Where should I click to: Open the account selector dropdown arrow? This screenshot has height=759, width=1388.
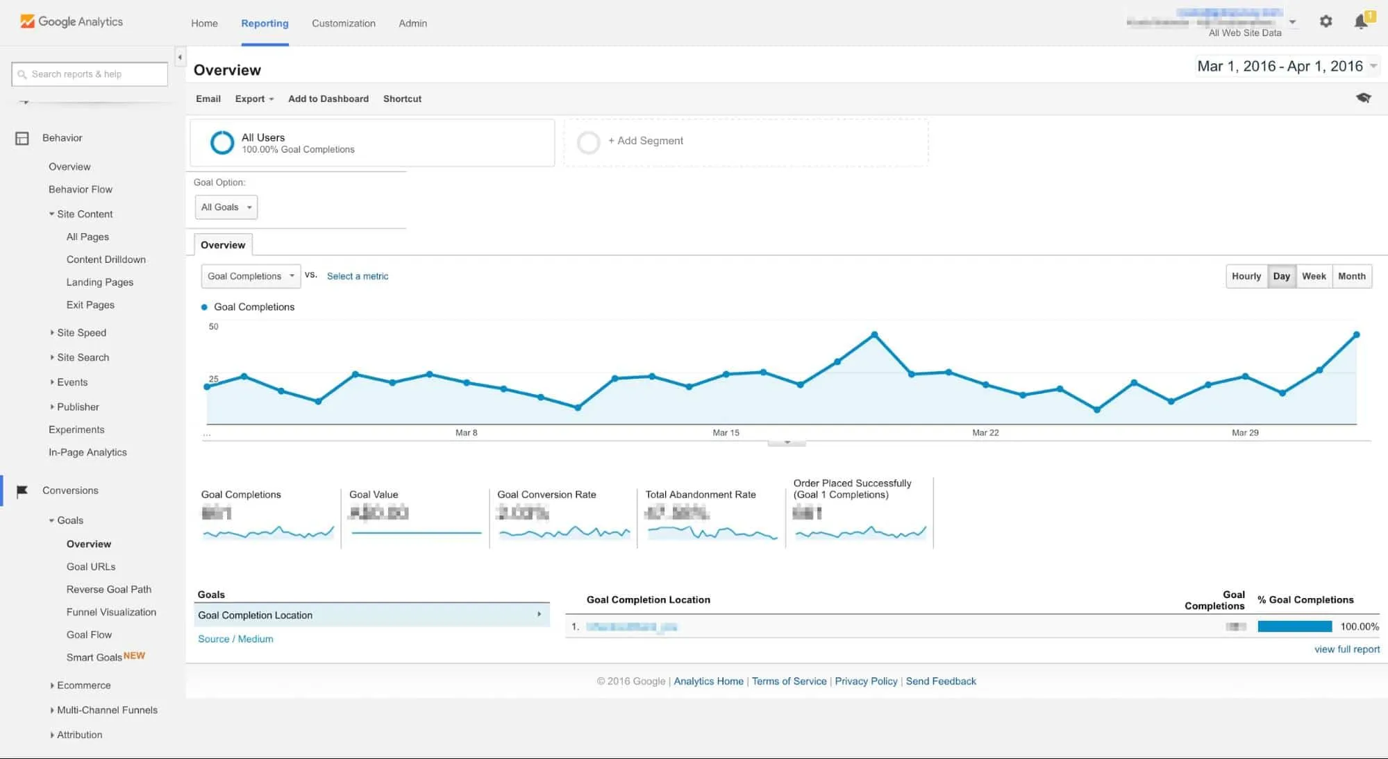click(1292, 22)
